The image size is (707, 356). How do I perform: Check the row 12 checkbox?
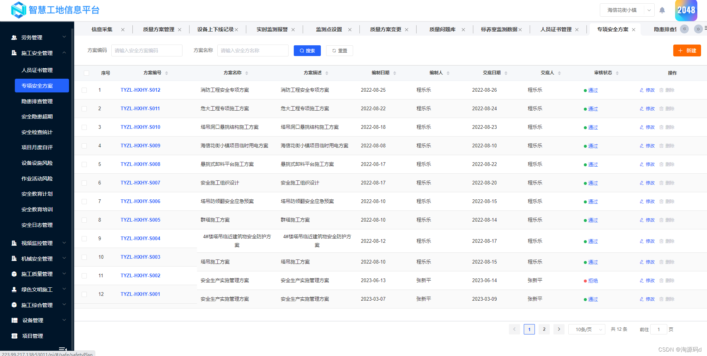[84, 294]
